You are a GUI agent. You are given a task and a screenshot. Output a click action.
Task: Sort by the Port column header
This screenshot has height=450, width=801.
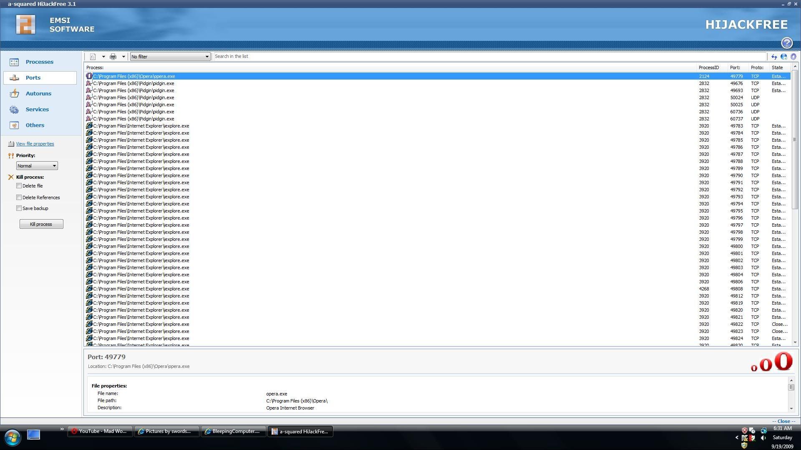point(738,67)
